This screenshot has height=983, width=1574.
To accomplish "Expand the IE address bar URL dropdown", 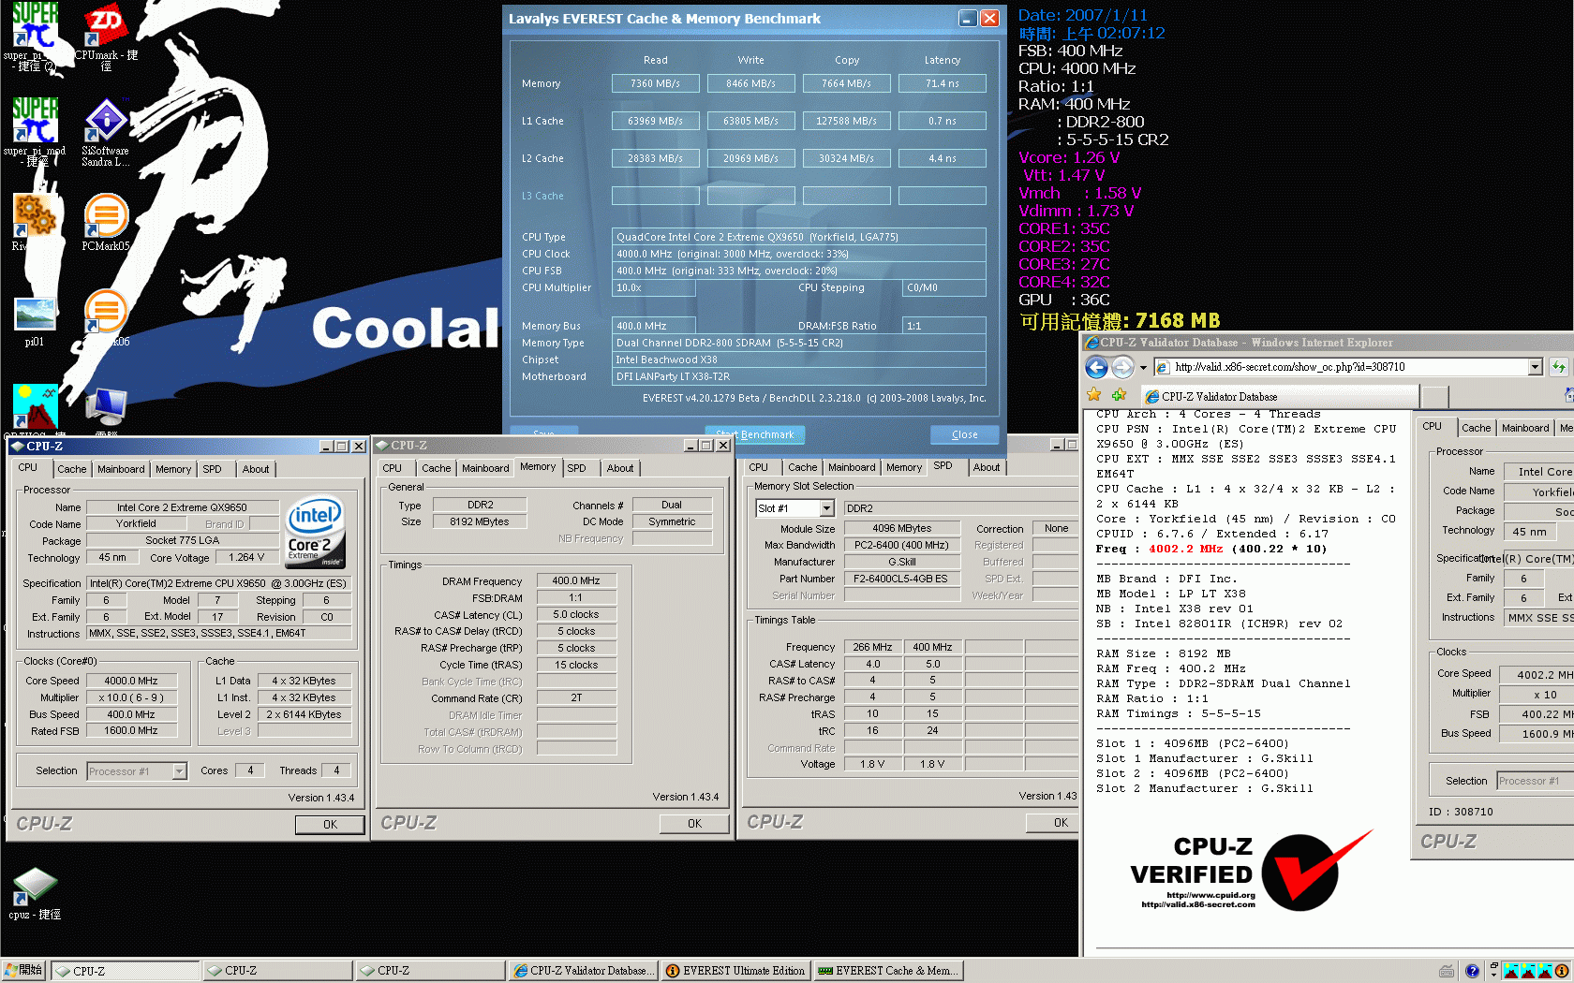I will coord(1535,367).
